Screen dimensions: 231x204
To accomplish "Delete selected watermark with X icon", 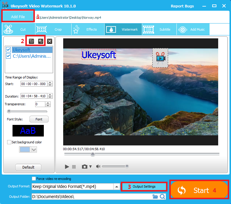I will click(x=50, y=41).
